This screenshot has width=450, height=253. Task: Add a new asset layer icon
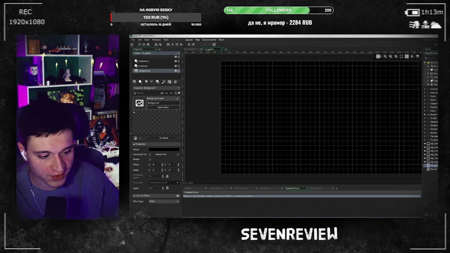point(157,82)
